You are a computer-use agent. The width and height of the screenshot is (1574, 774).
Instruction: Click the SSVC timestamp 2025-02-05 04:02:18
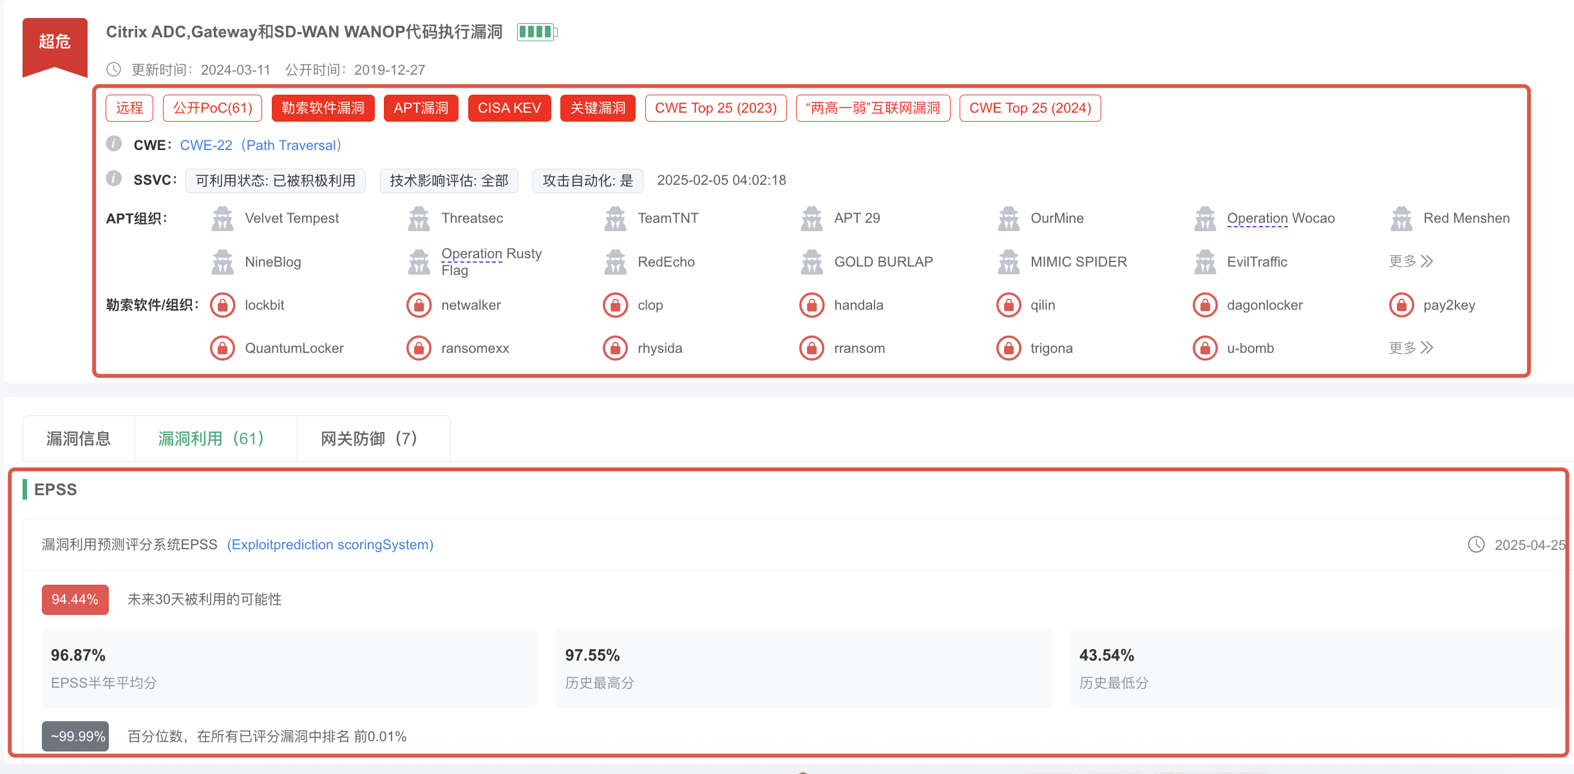coord(721,180)
